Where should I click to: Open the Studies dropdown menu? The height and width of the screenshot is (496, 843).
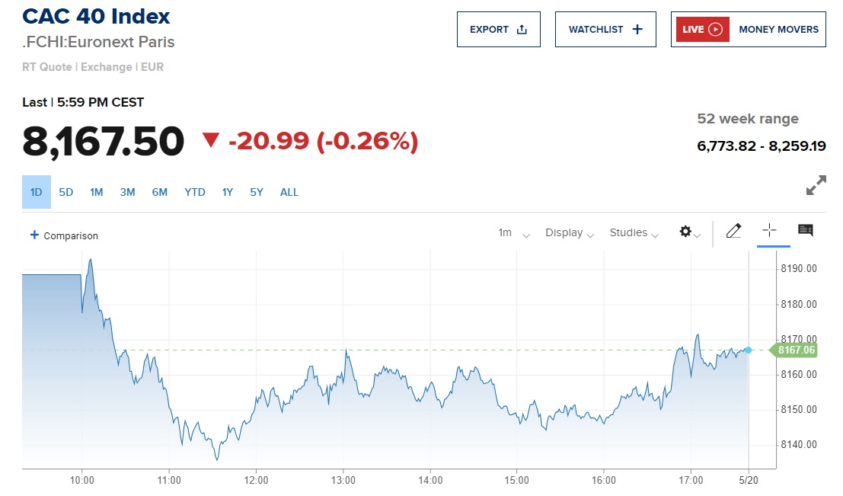coord(634,233)
